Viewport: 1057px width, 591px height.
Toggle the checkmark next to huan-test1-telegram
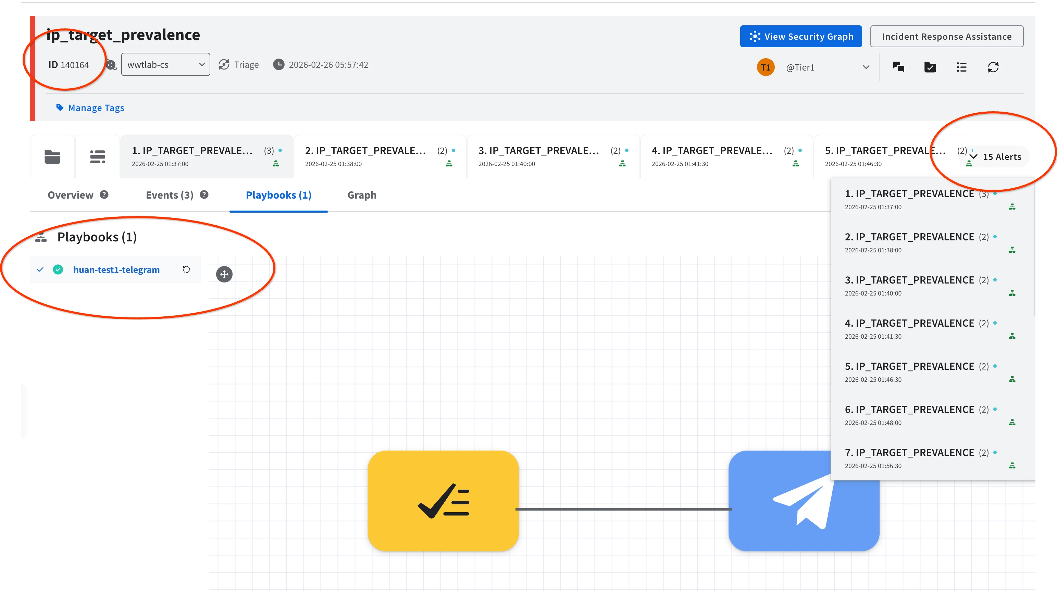(40, 269)
